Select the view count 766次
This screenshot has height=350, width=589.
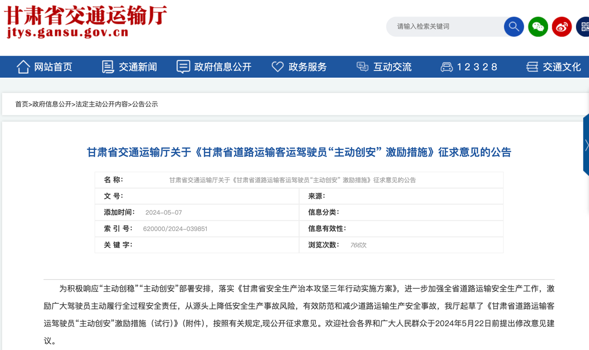coord(358,245)
